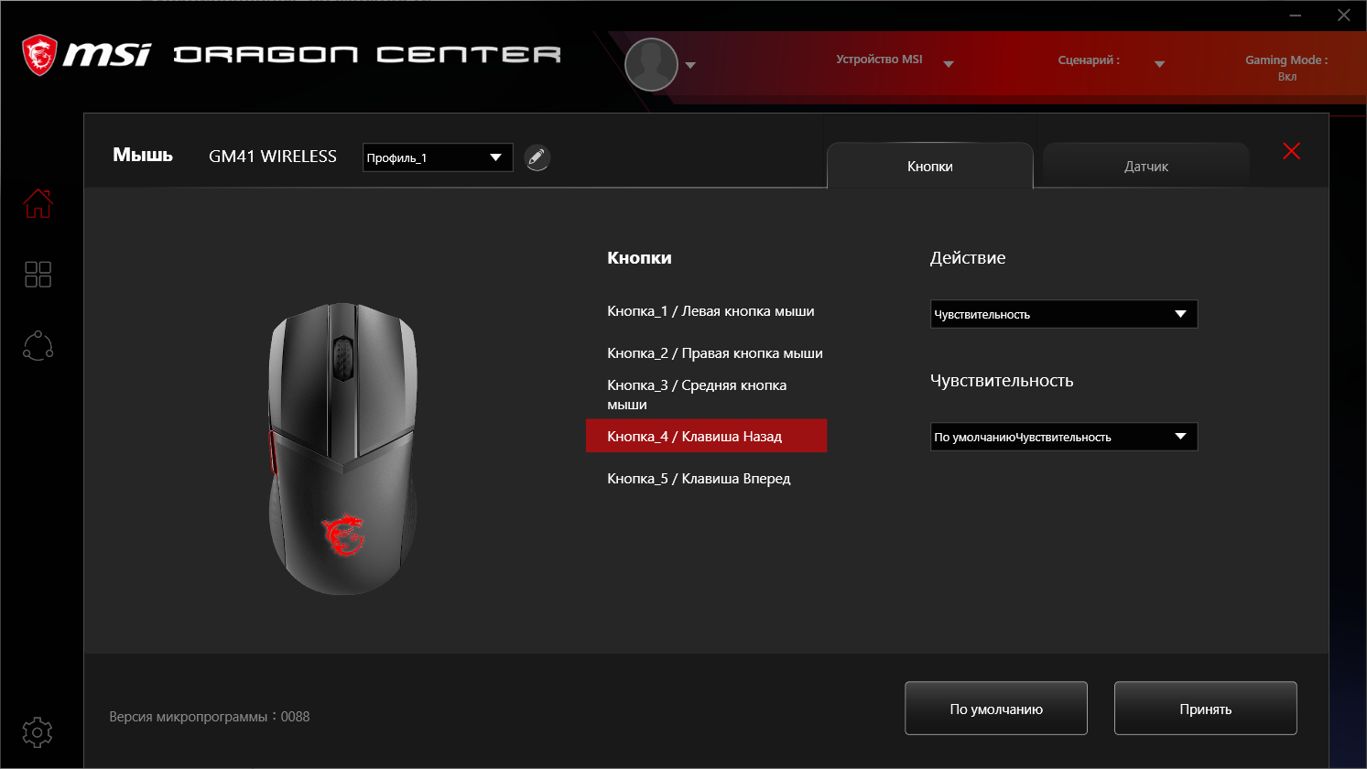Open the Home icon in left sidebar
The width and height of the screenshot is (1367, 769).
(38, 203)
